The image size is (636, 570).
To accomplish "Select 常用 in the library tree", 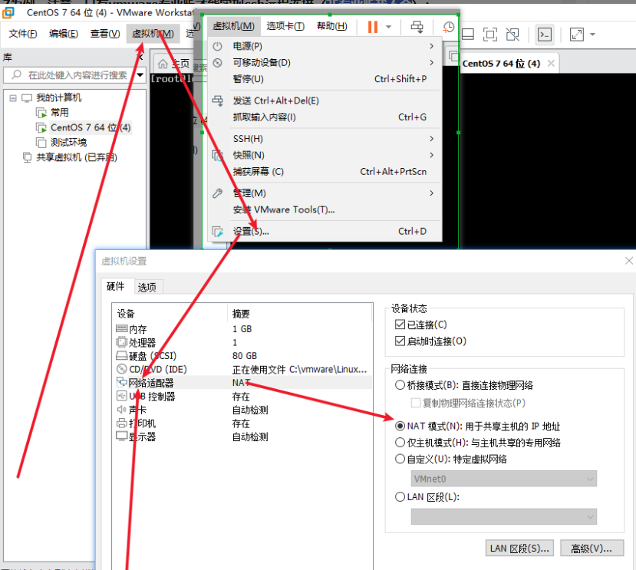I will (59, 112).
